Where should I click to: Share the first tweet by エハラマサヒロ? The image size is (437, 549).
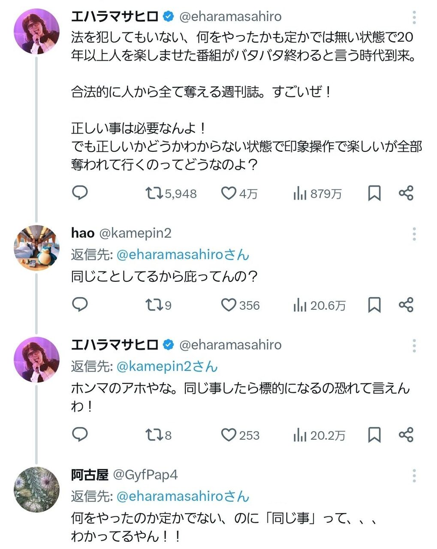pyautogui.click(x=406, y=193)
